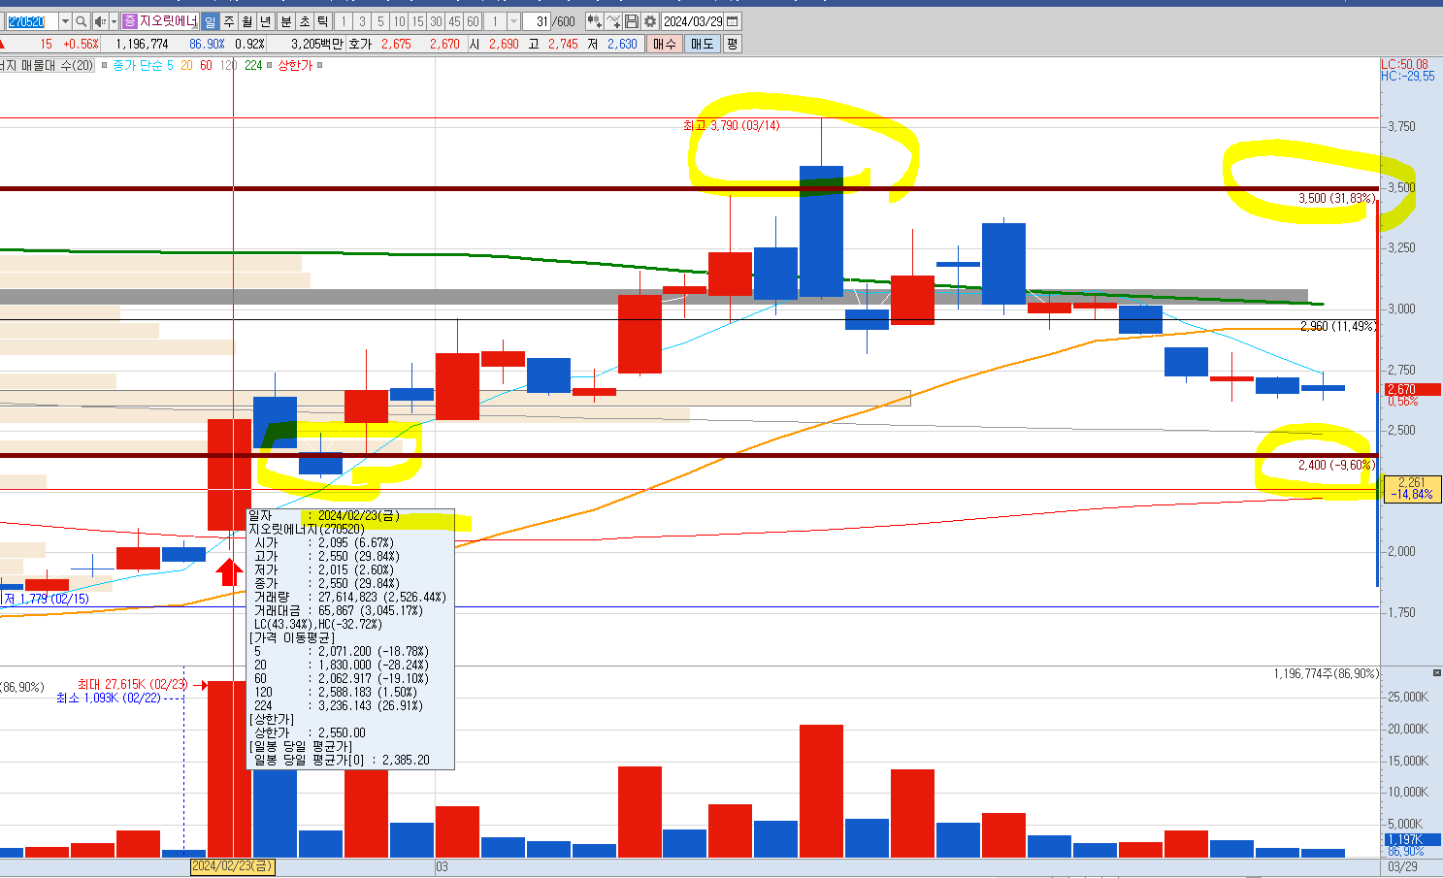The height and width of the screenshot is (878, 1443).
Task: Click the 최고 3,790 (03/14) high label
Action: [732, 125]
